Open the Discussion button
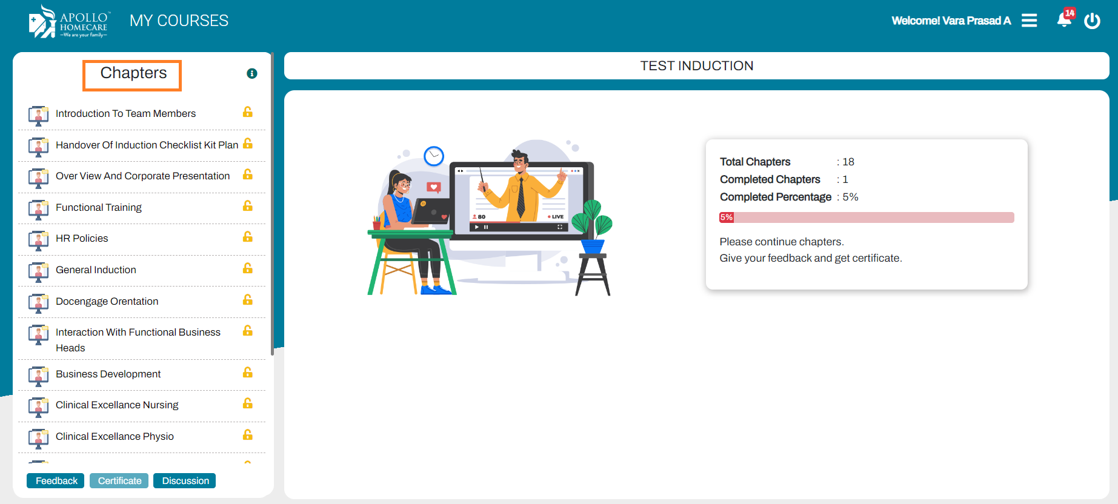 [x=185, y=480]
